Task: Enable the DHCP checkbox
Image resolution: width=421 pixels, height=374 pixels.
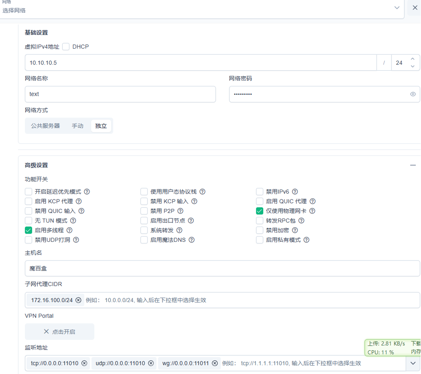Action: (x=66, y=47)
